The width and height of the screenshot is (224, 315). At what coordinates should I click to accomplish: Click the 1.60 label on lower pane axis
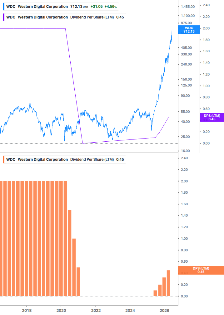(x=184, y=204)
